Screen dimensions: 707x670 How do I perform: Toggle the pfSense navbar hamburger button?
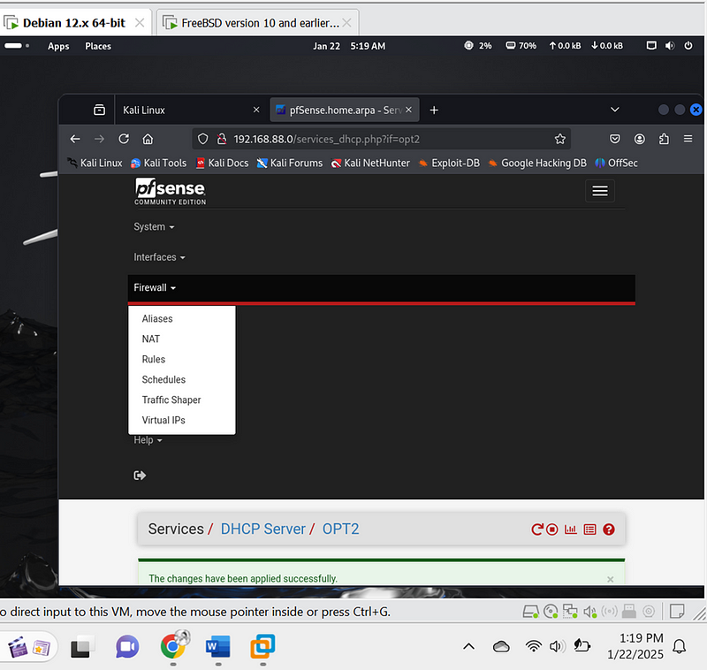click(x=600, y=191)
